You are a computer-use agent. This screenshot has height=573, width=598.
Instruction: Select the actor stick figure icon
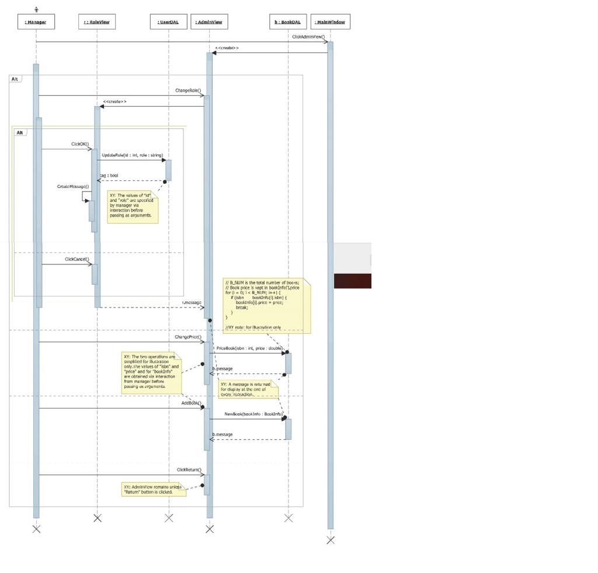(36, 8)
